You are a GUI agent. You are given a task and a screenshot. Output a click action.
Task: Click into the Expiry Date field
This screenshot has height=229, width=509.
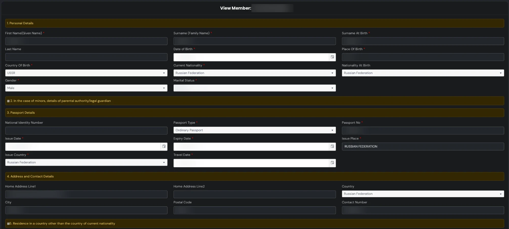click(x=251, y=147)
